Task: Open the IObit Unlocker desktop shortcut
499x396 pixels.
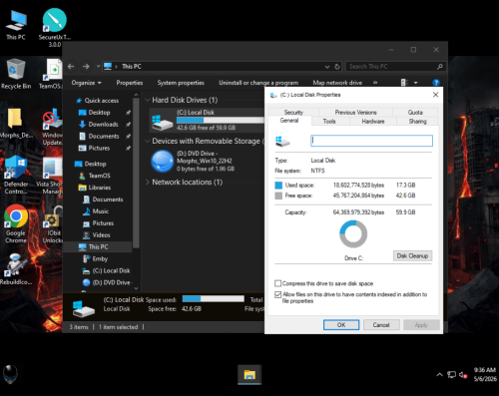Action: click(52, 223)
